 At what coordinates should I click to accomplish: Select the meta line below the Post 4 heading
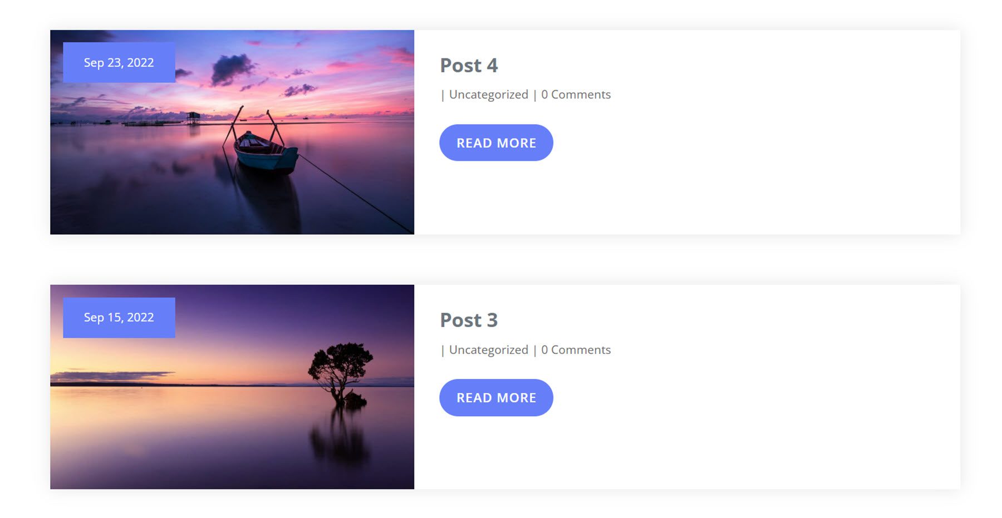525,94
